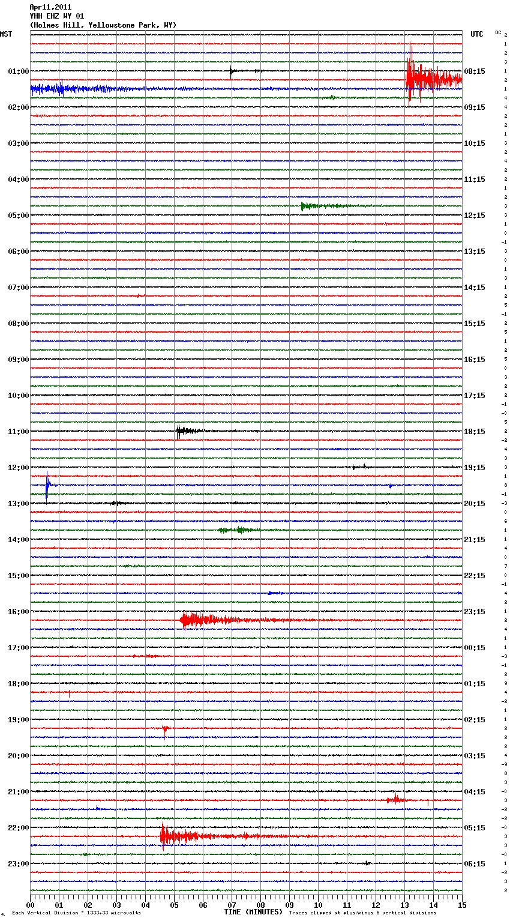Click the '01:00' MST time label

pos(19,71)
